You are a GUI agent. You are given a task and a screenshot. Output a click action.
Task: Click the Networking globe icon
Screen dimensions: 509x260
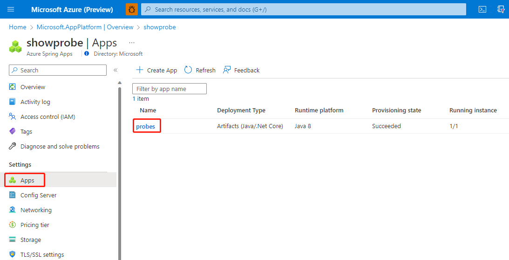tap(12, 210)
